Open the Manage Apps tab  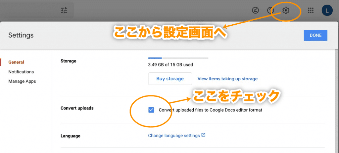[x=22, y=81]
